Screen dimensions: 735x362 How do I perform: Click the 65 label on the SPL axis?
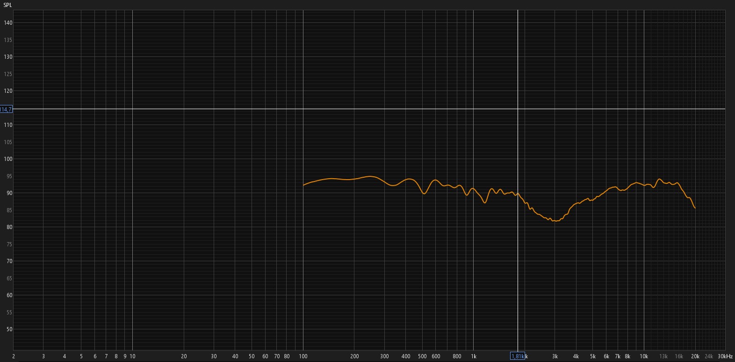9,278
